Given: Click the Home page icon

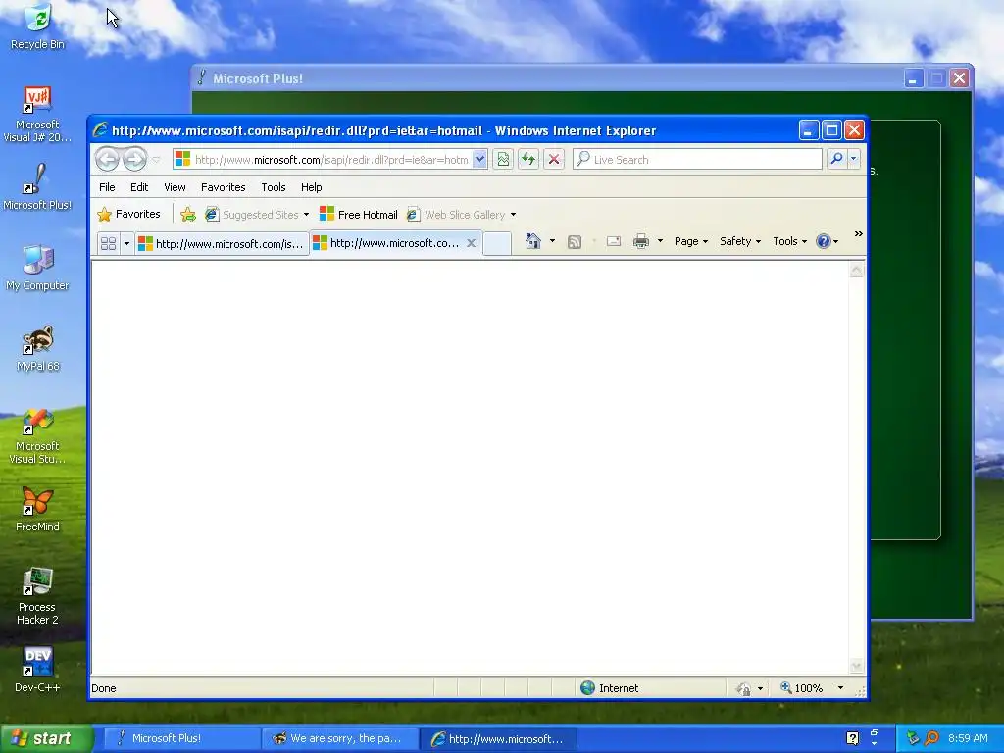Looking at the screenshot, I should click(532, 241).
